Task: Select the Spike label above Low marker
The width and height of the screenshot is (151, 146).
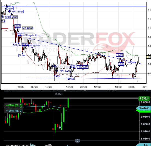Action: [120, 55]
